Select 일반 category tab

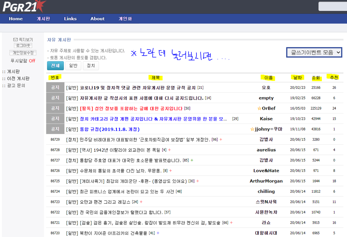click(x=73, y=66)
